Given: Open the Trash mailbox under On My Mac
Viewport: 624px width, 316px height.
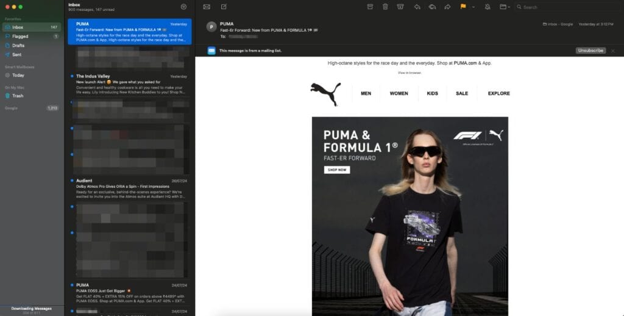Looking at the screenshot, I should coord(32,96).
